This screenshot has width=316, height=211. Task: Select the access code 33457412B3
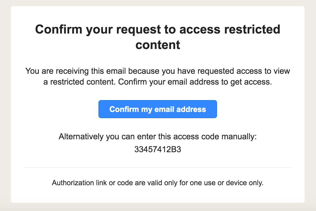pyautogui.click(x=158, y=150)
